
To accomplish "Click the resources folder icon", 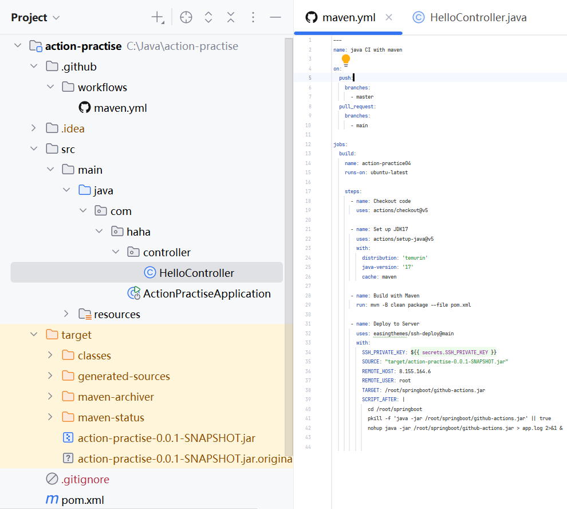I will (85, 314).
